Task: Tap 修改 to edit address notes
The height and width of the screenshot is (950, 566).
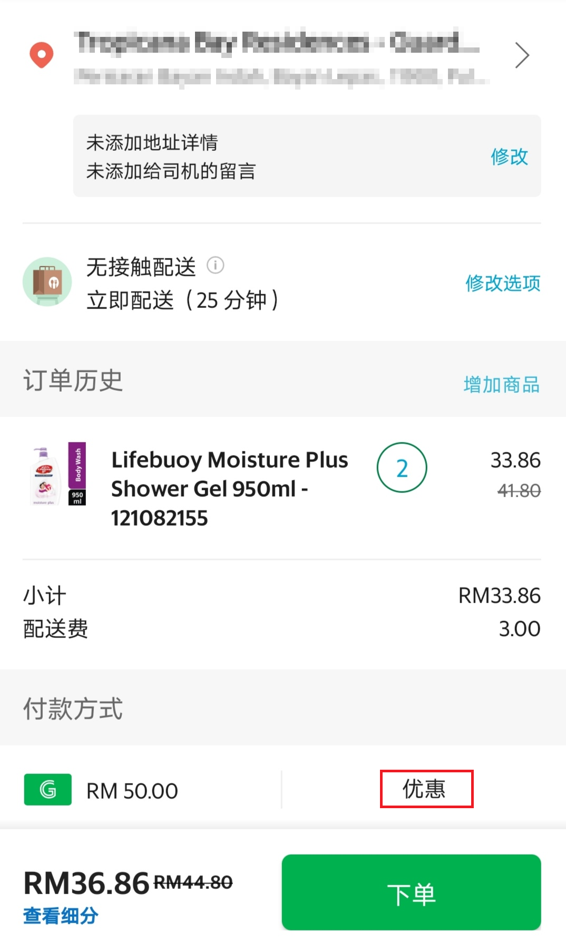Action: coord(509,157)
